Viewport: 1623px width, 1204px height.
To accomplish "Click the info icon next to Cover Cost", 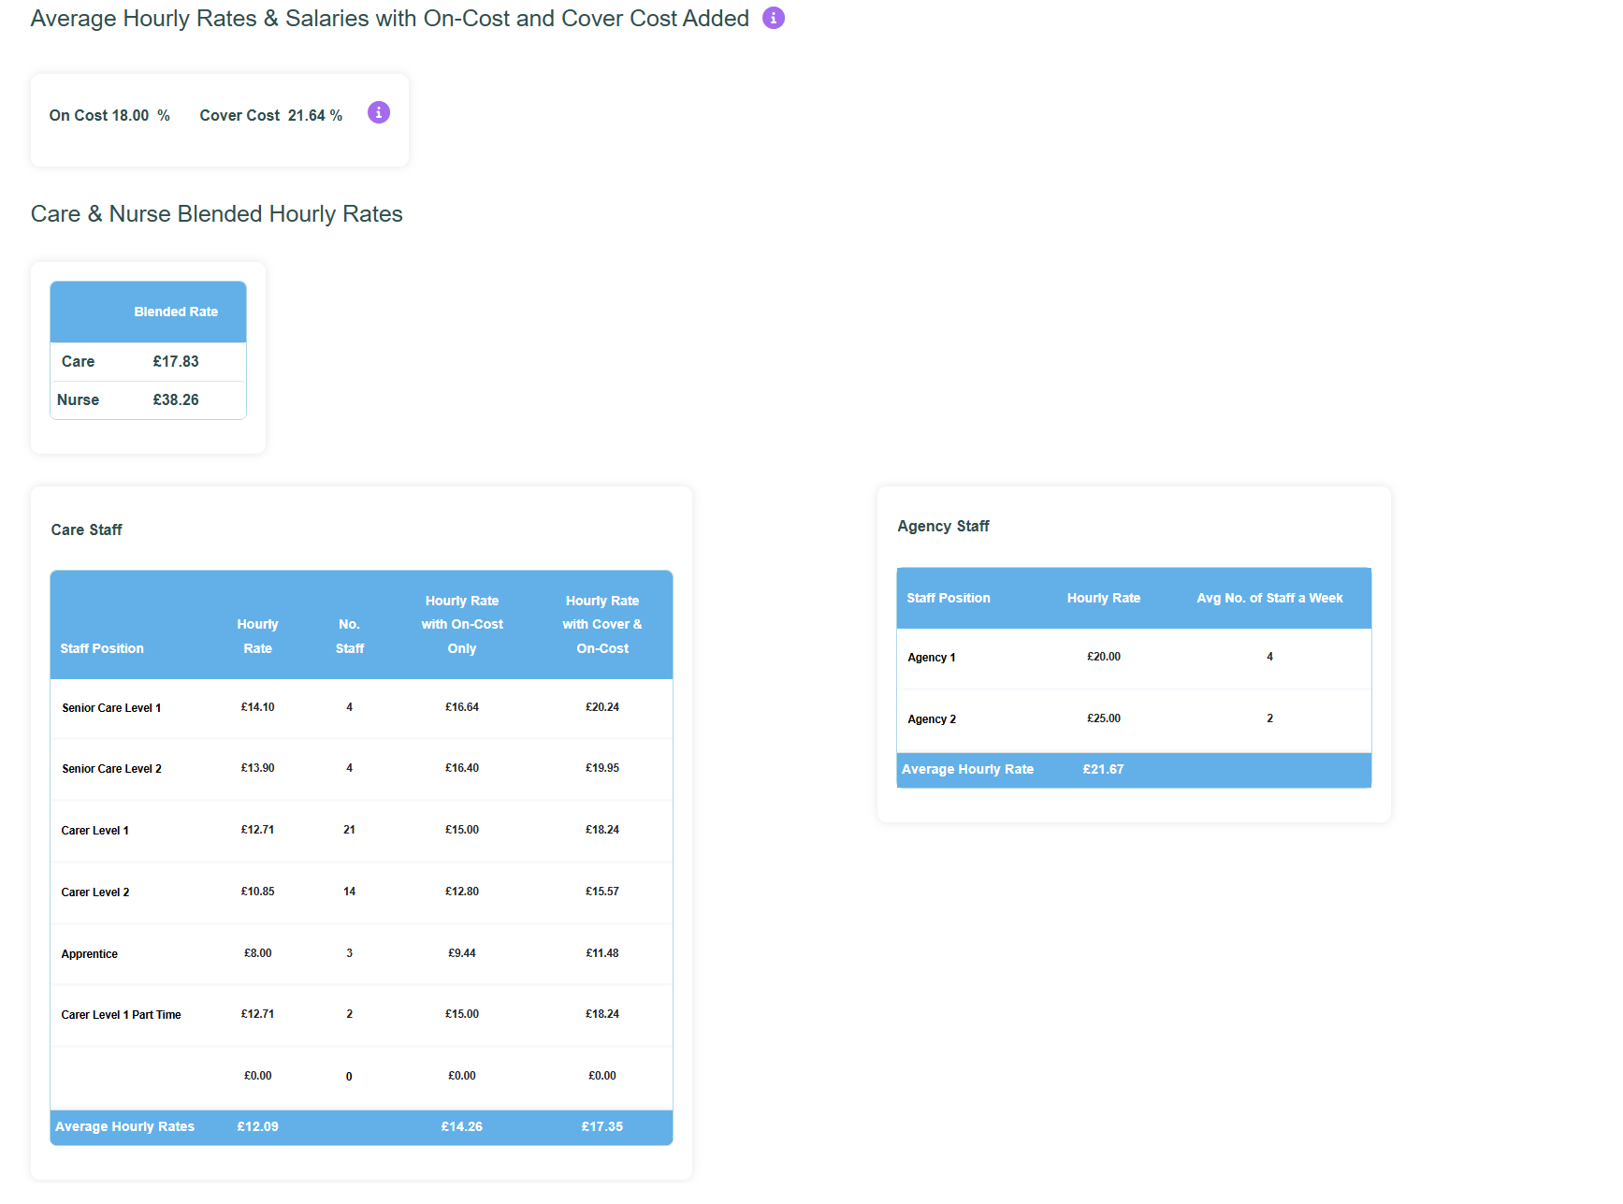I will [x=378, y=112].
